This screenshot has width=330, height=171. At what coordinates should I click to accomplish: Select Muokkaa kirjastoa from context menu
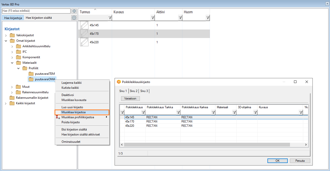coord(74,112)
